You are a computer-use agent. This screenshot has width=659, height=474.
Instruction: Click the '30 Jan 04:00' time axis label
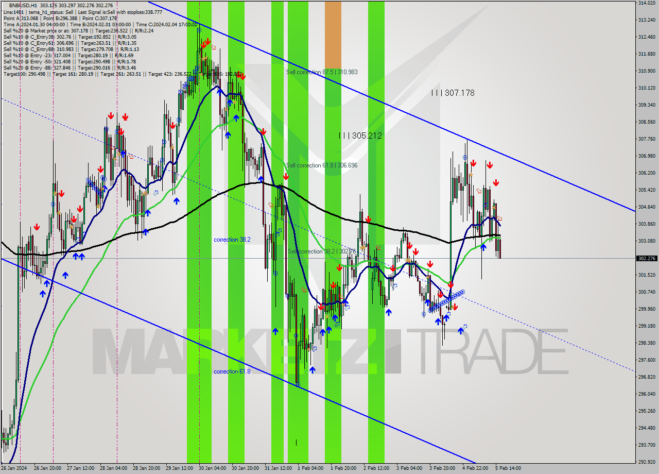212,468
